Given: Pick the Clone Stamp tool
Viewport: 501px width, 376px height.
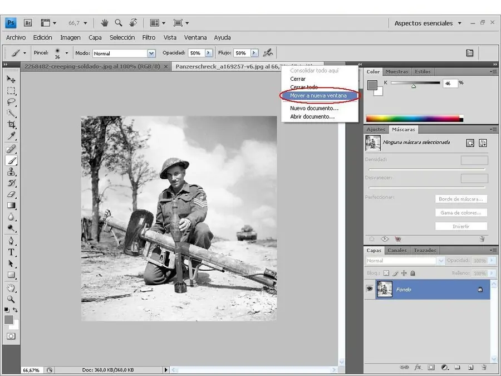Looking at the screenshot, I should coord(11,172).
